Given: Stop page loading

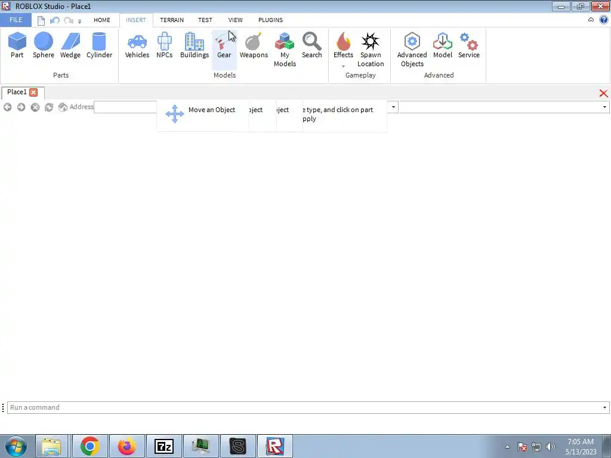Looking at the screenshot, I should click(35, 107).
